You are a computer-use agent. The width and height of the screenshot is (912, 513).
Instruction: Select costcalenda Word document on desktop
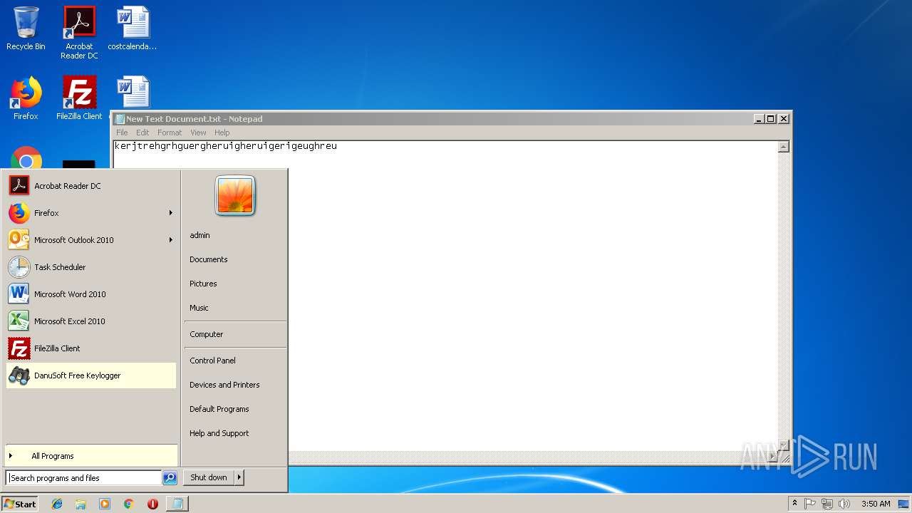[133, 28]
